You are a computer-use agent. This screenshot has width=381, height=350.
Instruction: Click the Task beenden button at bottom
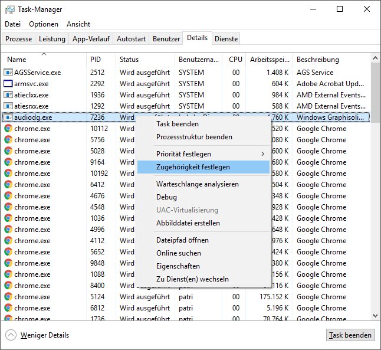[x=350, y=335]
